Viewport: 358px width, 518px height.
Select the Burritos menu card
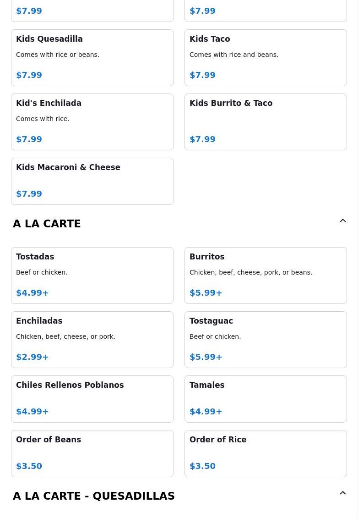(x=266, y=276)
